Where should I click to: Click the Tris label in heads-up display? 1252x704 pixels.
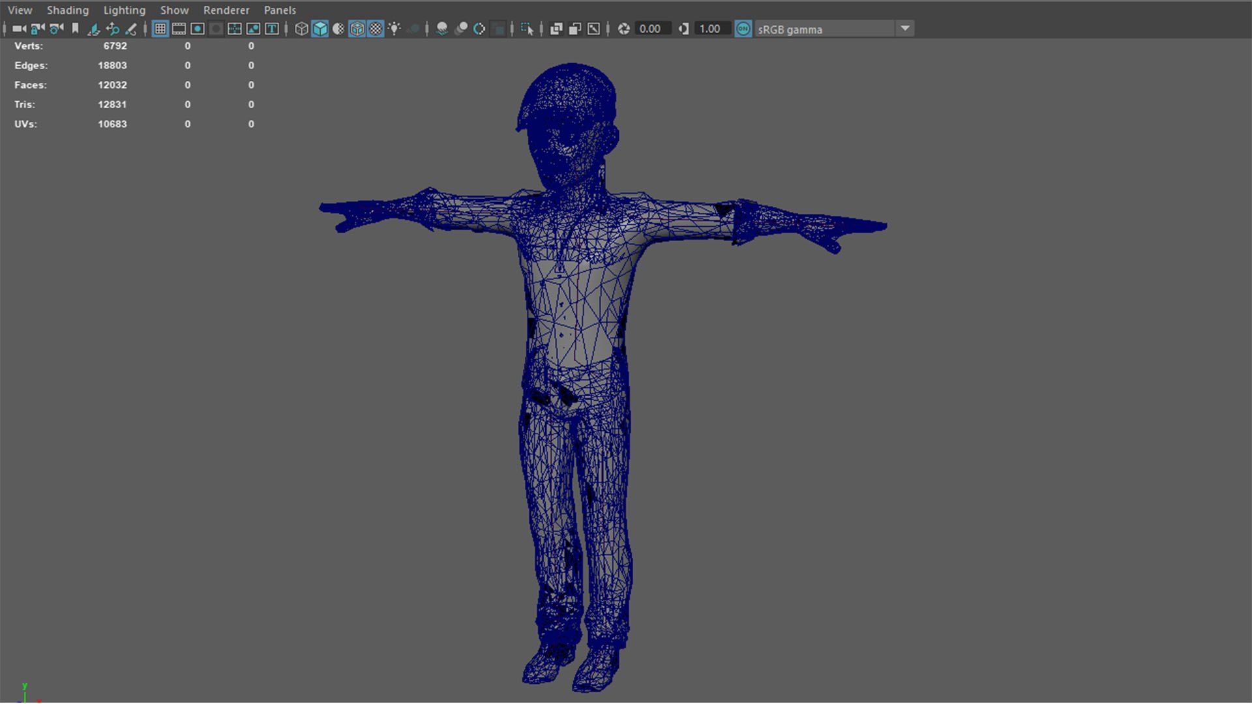point(25,104)
